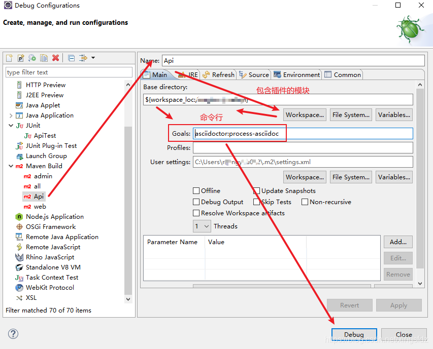Expand the Java Application tree node
The width and height of the screenshot is (433, 349).
point(11,115)
